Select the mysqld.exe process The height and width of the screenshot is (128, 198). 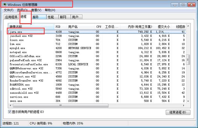pos(97,48)
